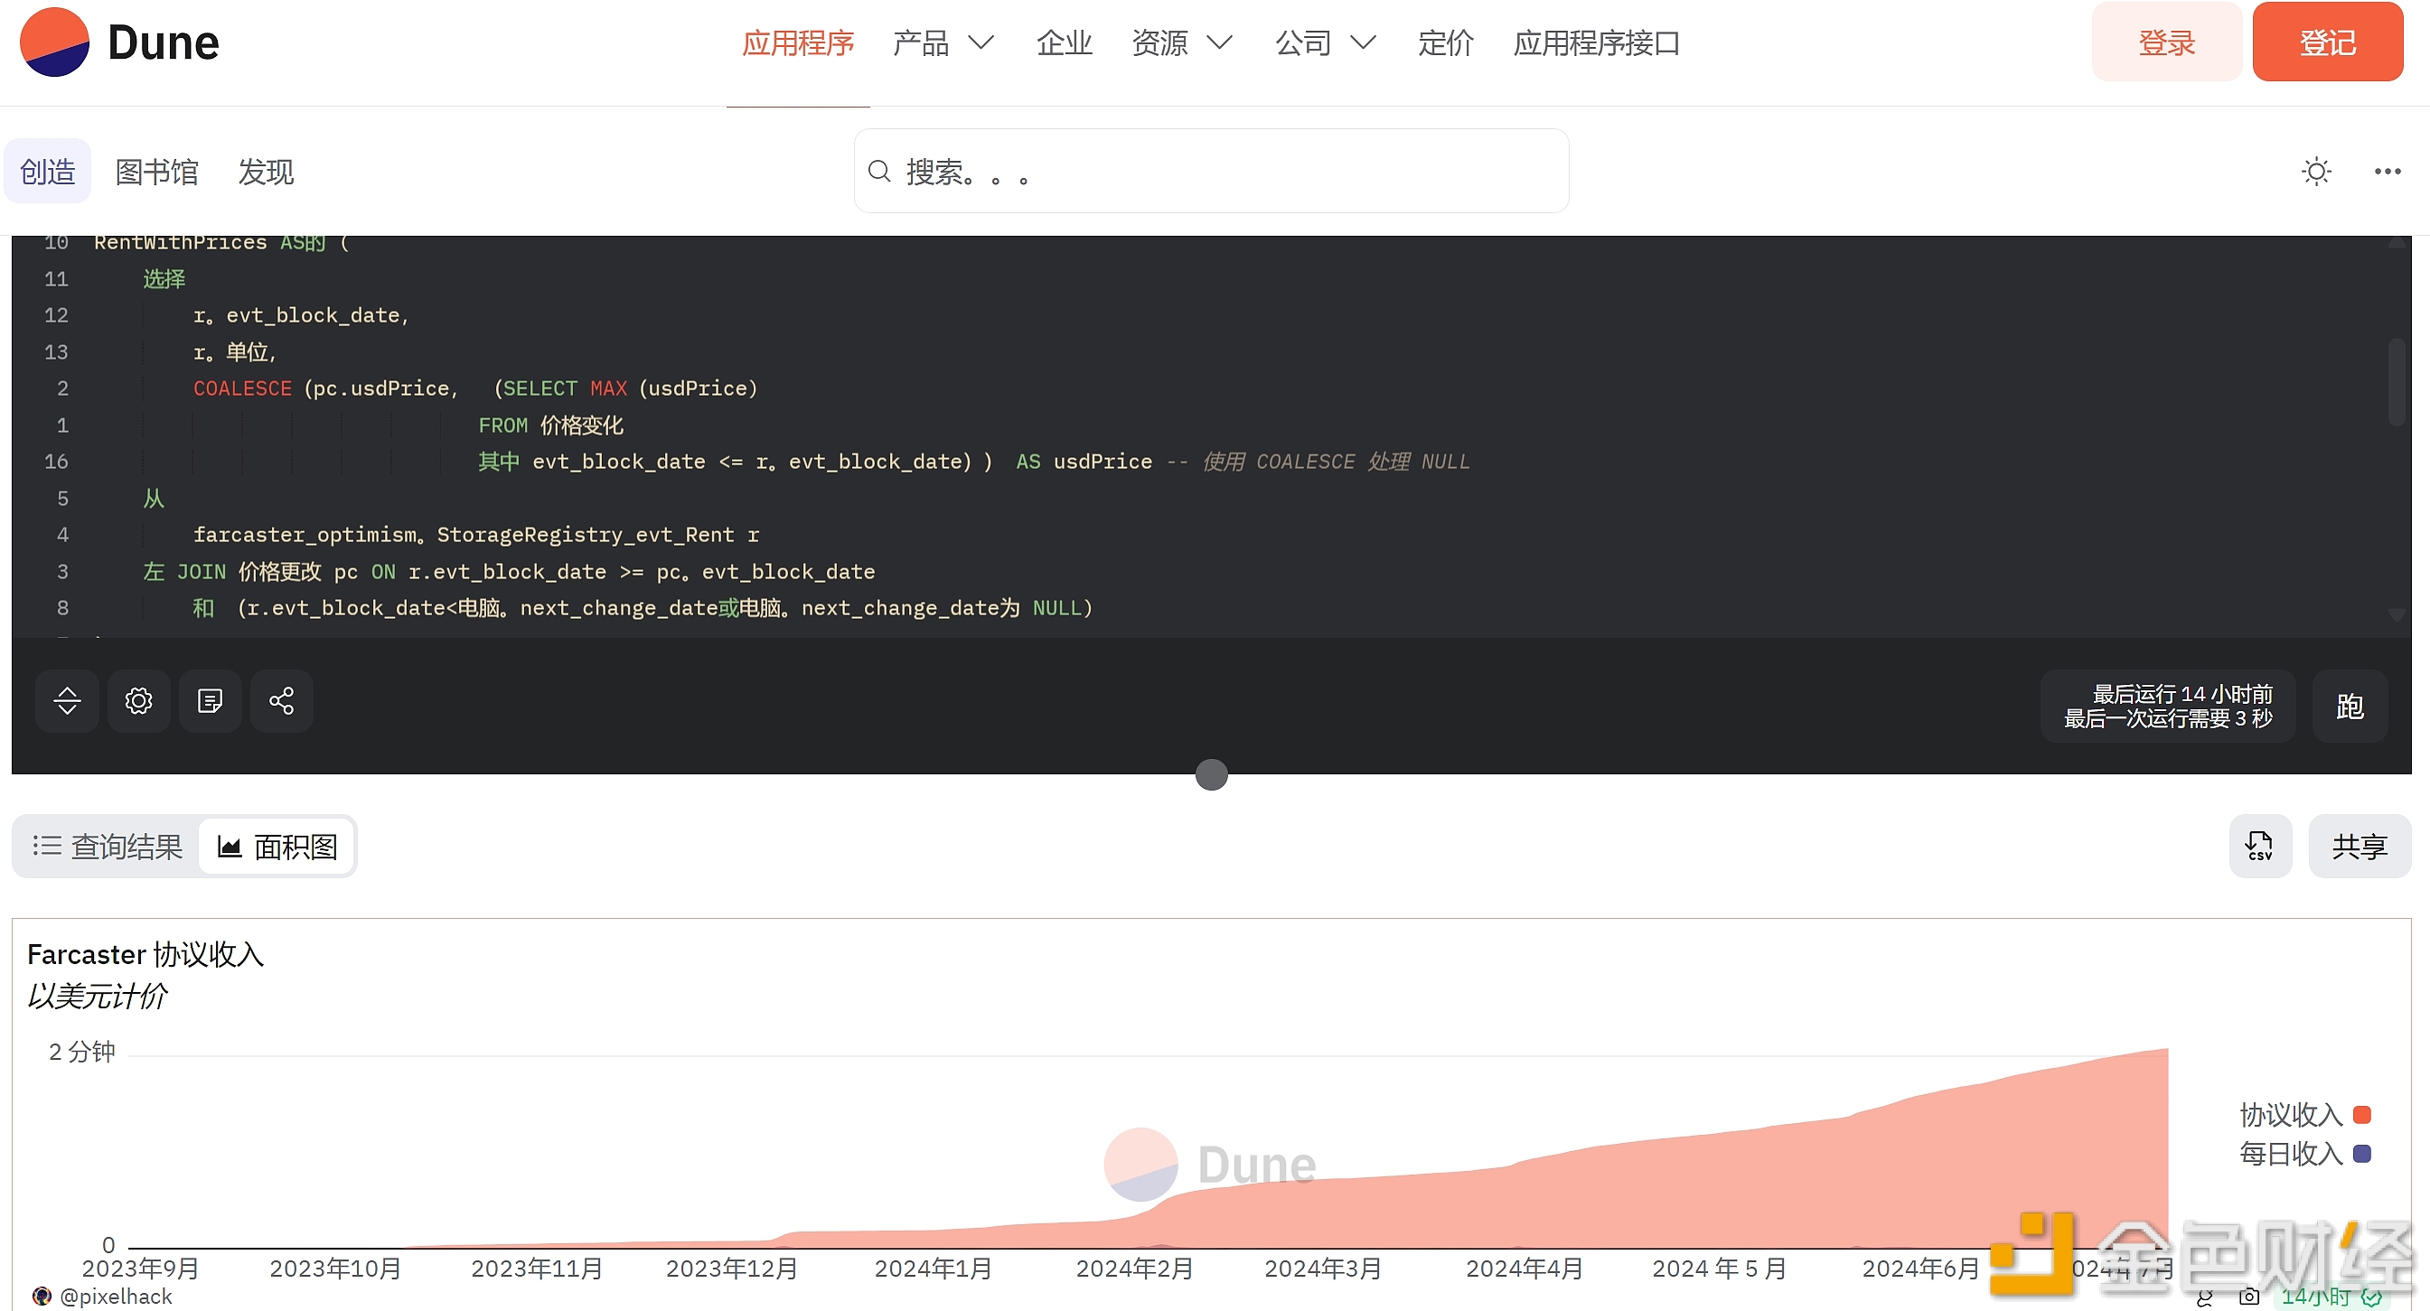Click the expand/collapse editor arrows icon
Image resolution: width=2430 pixels, height=1311 pixels.
tap(67, 701)
